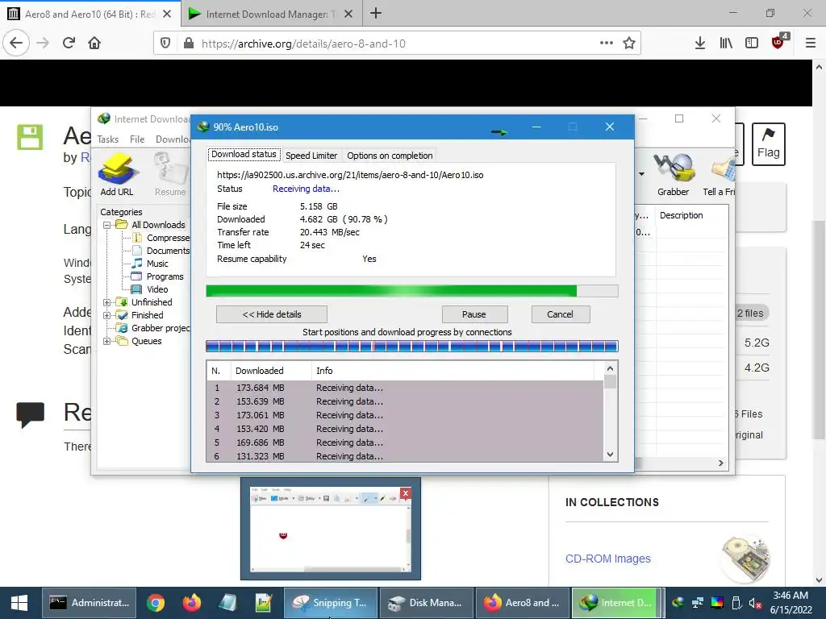Viewport: 826px width, 619px height.
Task: Close the snipping thumbnail with red X
Action: point(405,493)
